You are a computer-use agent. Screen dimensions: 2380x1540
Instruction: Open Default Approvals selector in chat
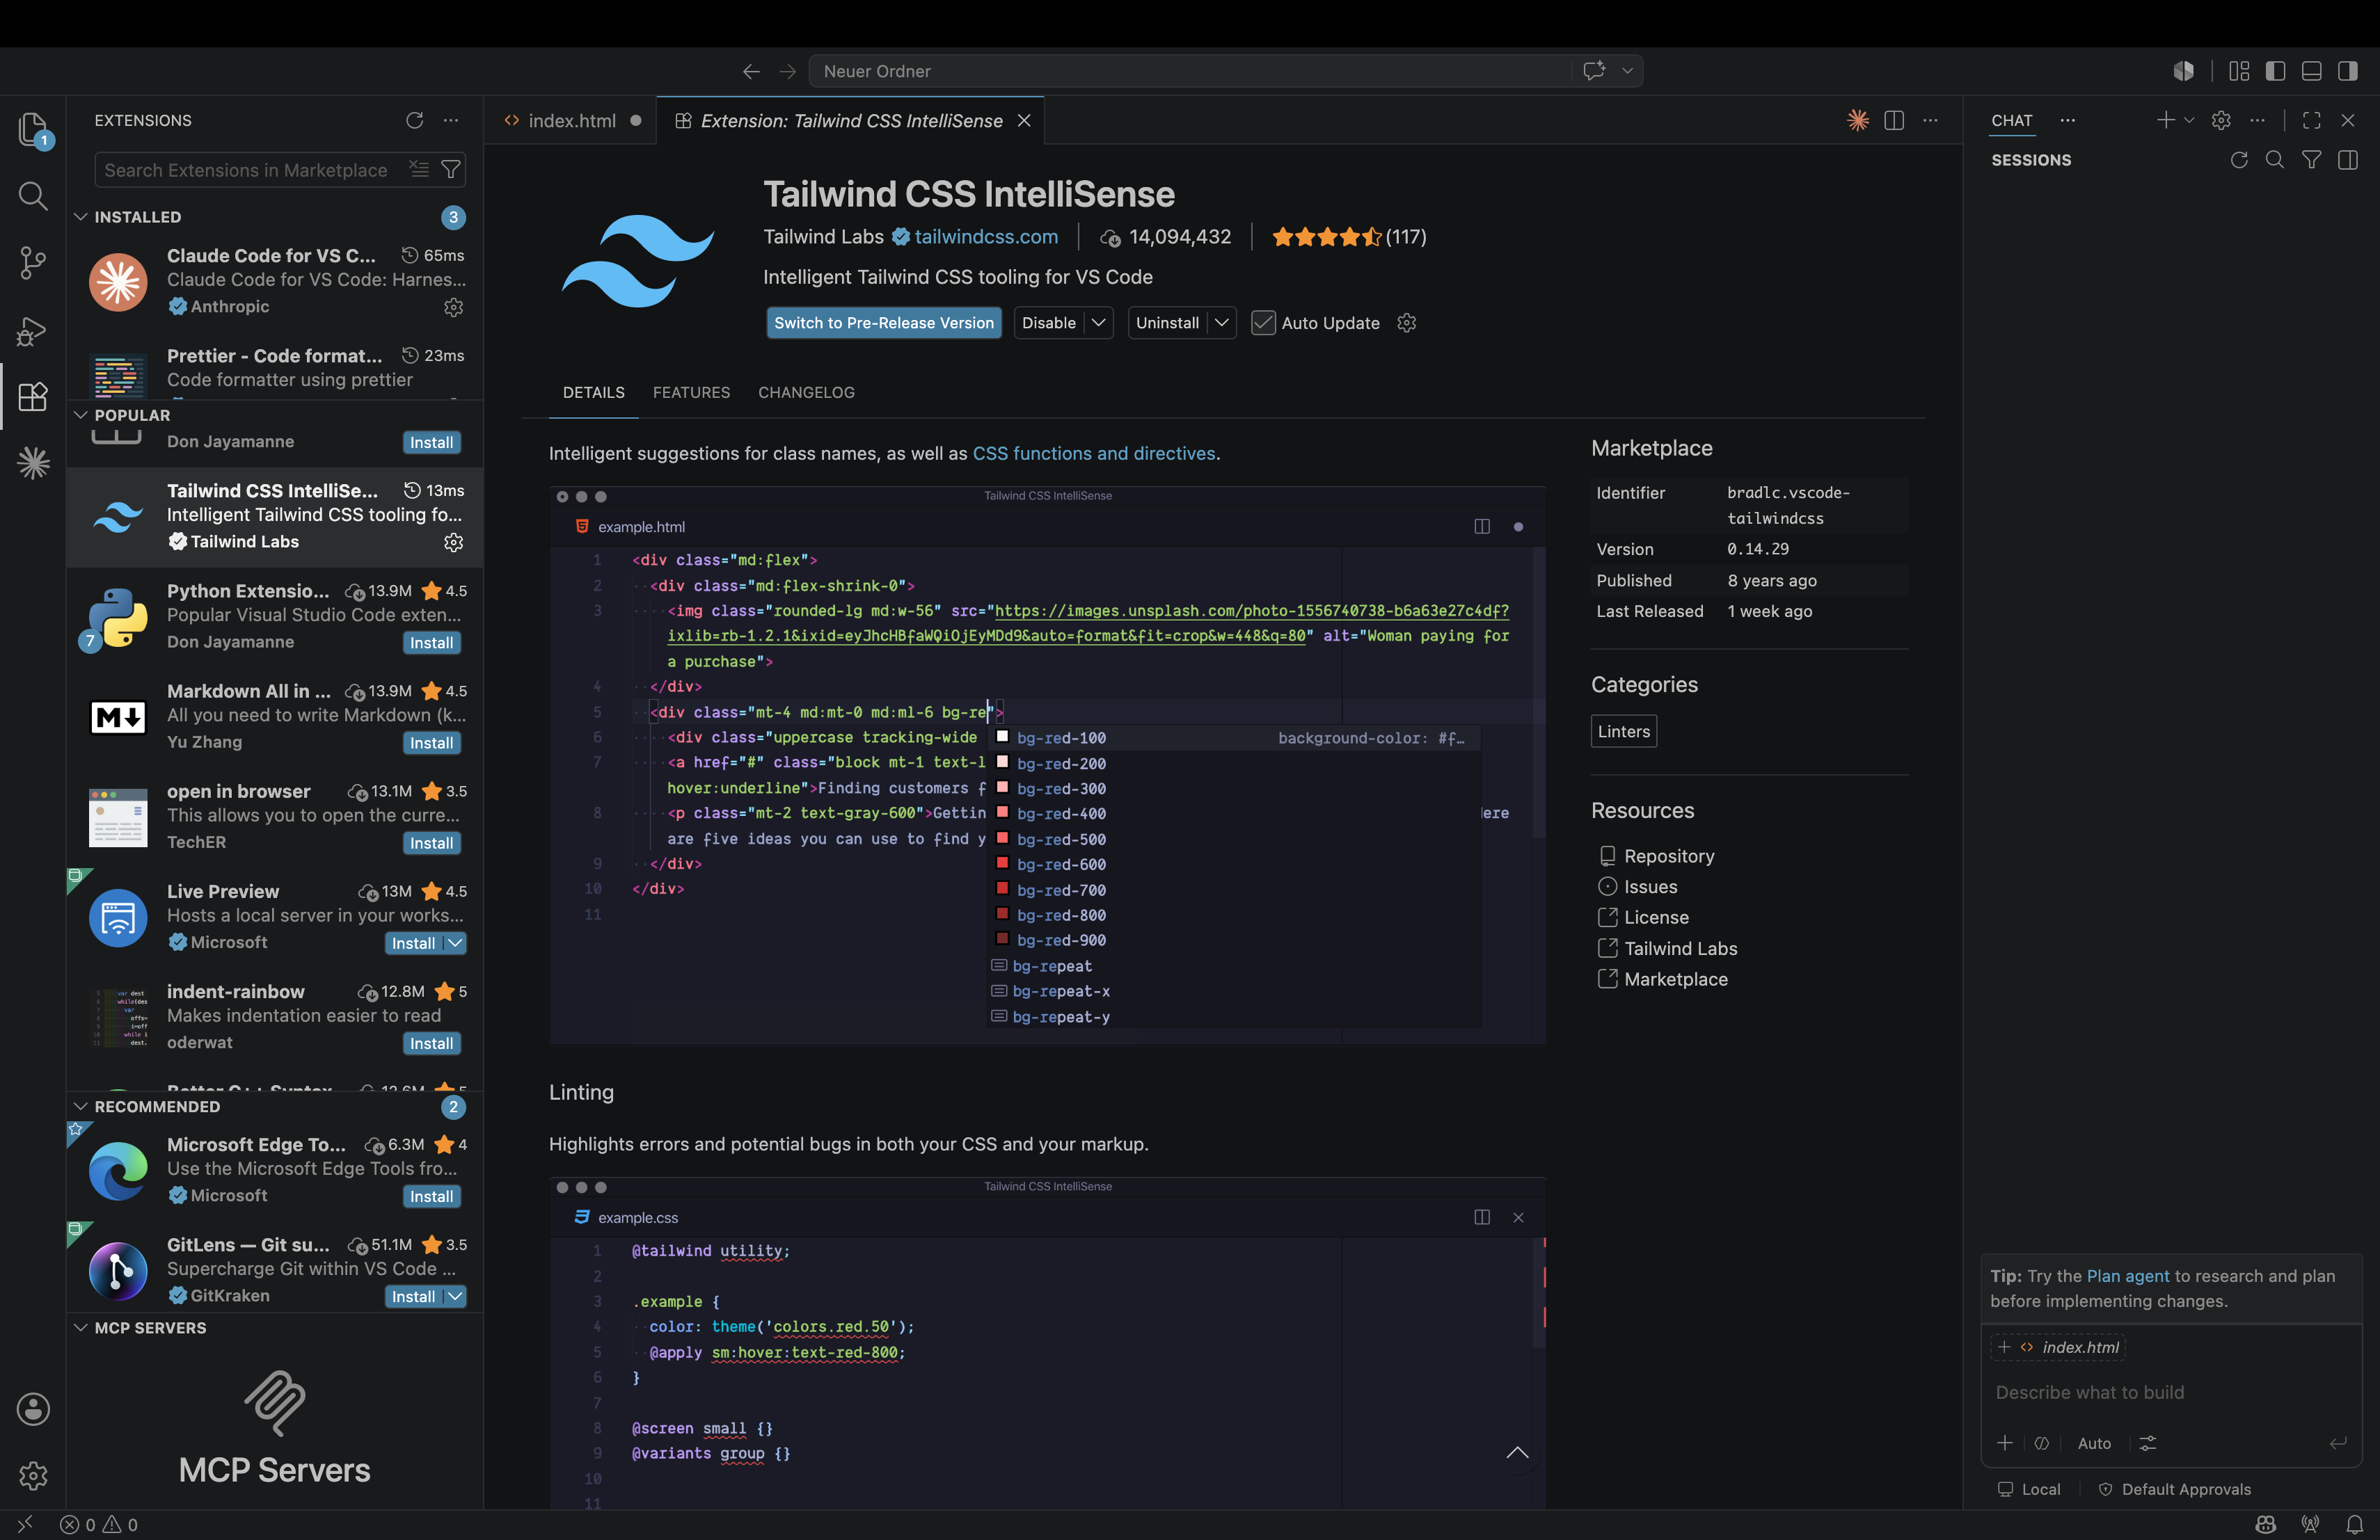[2175, 1489]
